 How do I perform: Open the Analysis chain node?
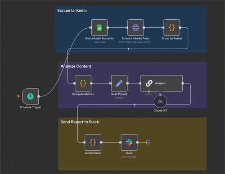point(162,83)
